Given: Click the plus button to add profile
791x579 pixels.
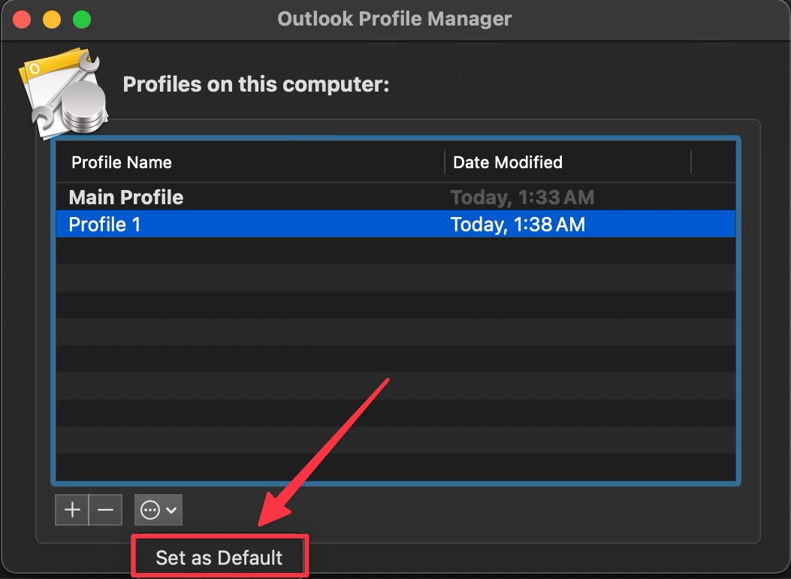Looking at the screenshot, I should click(72, 511).
